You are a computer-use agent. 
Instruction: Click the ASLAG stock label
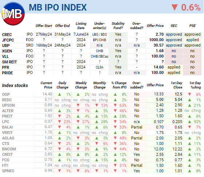point(8,138)
